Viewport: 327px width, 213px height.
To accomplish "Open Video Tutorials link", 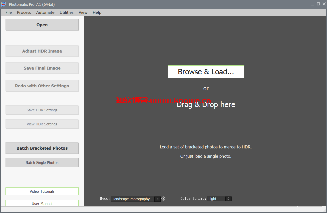I will click(42, 191).
